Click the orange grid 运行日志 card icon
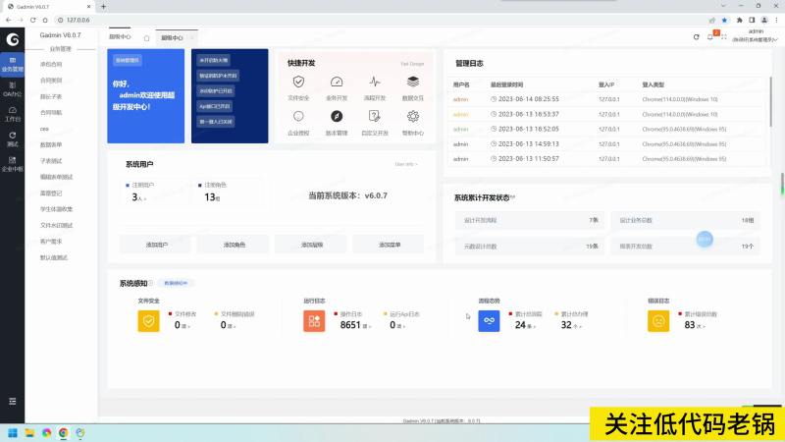 tap(314, 321)
